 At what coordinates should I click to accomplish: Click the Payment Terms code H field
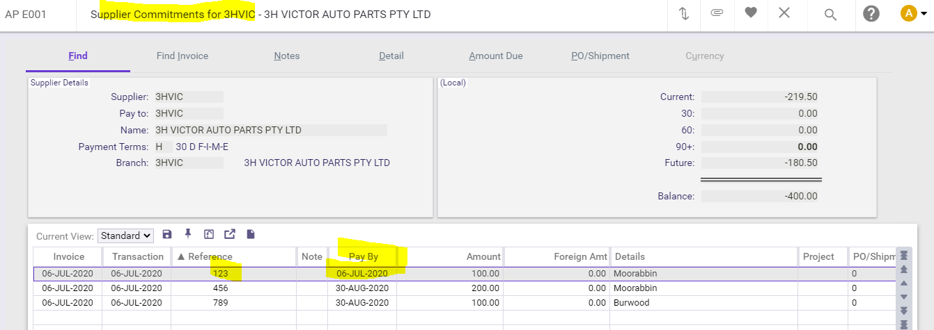click(162, 147)
